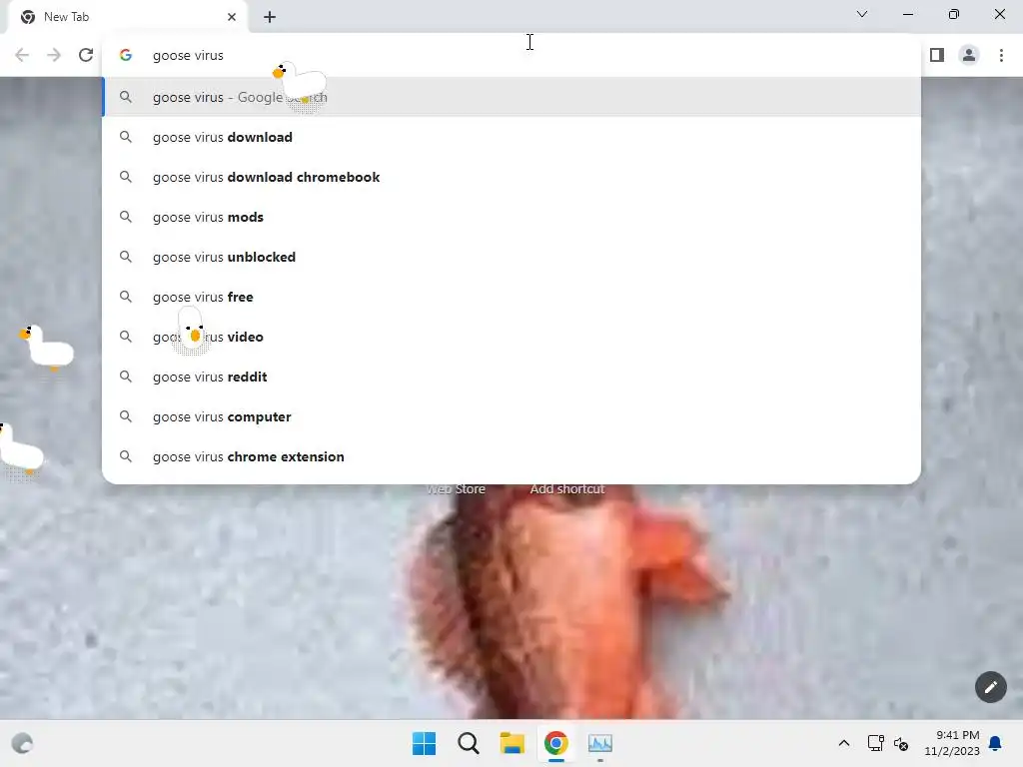This screenshot has width=1023, height=767.
Task: Pick suggestion goose virus download chromebook
Action: (x=511, y=177)
